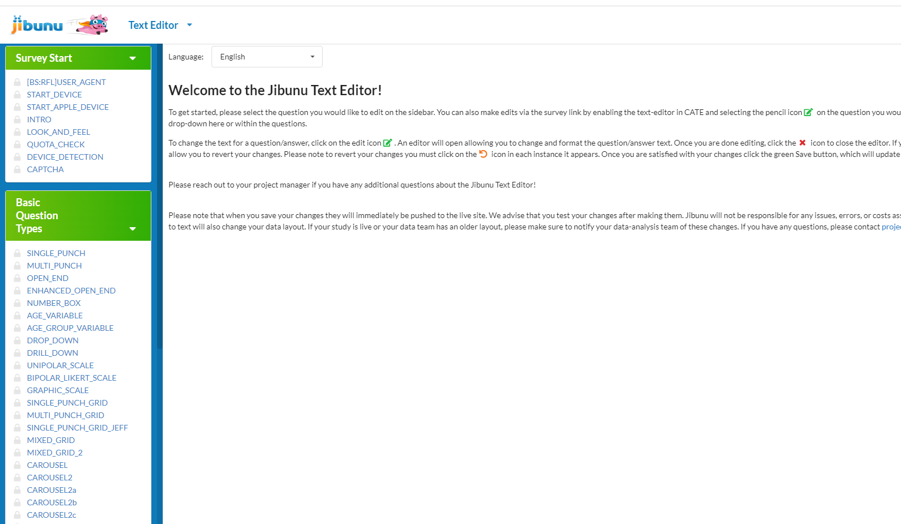Select the CAROUSEL2b question
Screen dimensions: 901x524
pyautogui.click(x=52, y=502)
